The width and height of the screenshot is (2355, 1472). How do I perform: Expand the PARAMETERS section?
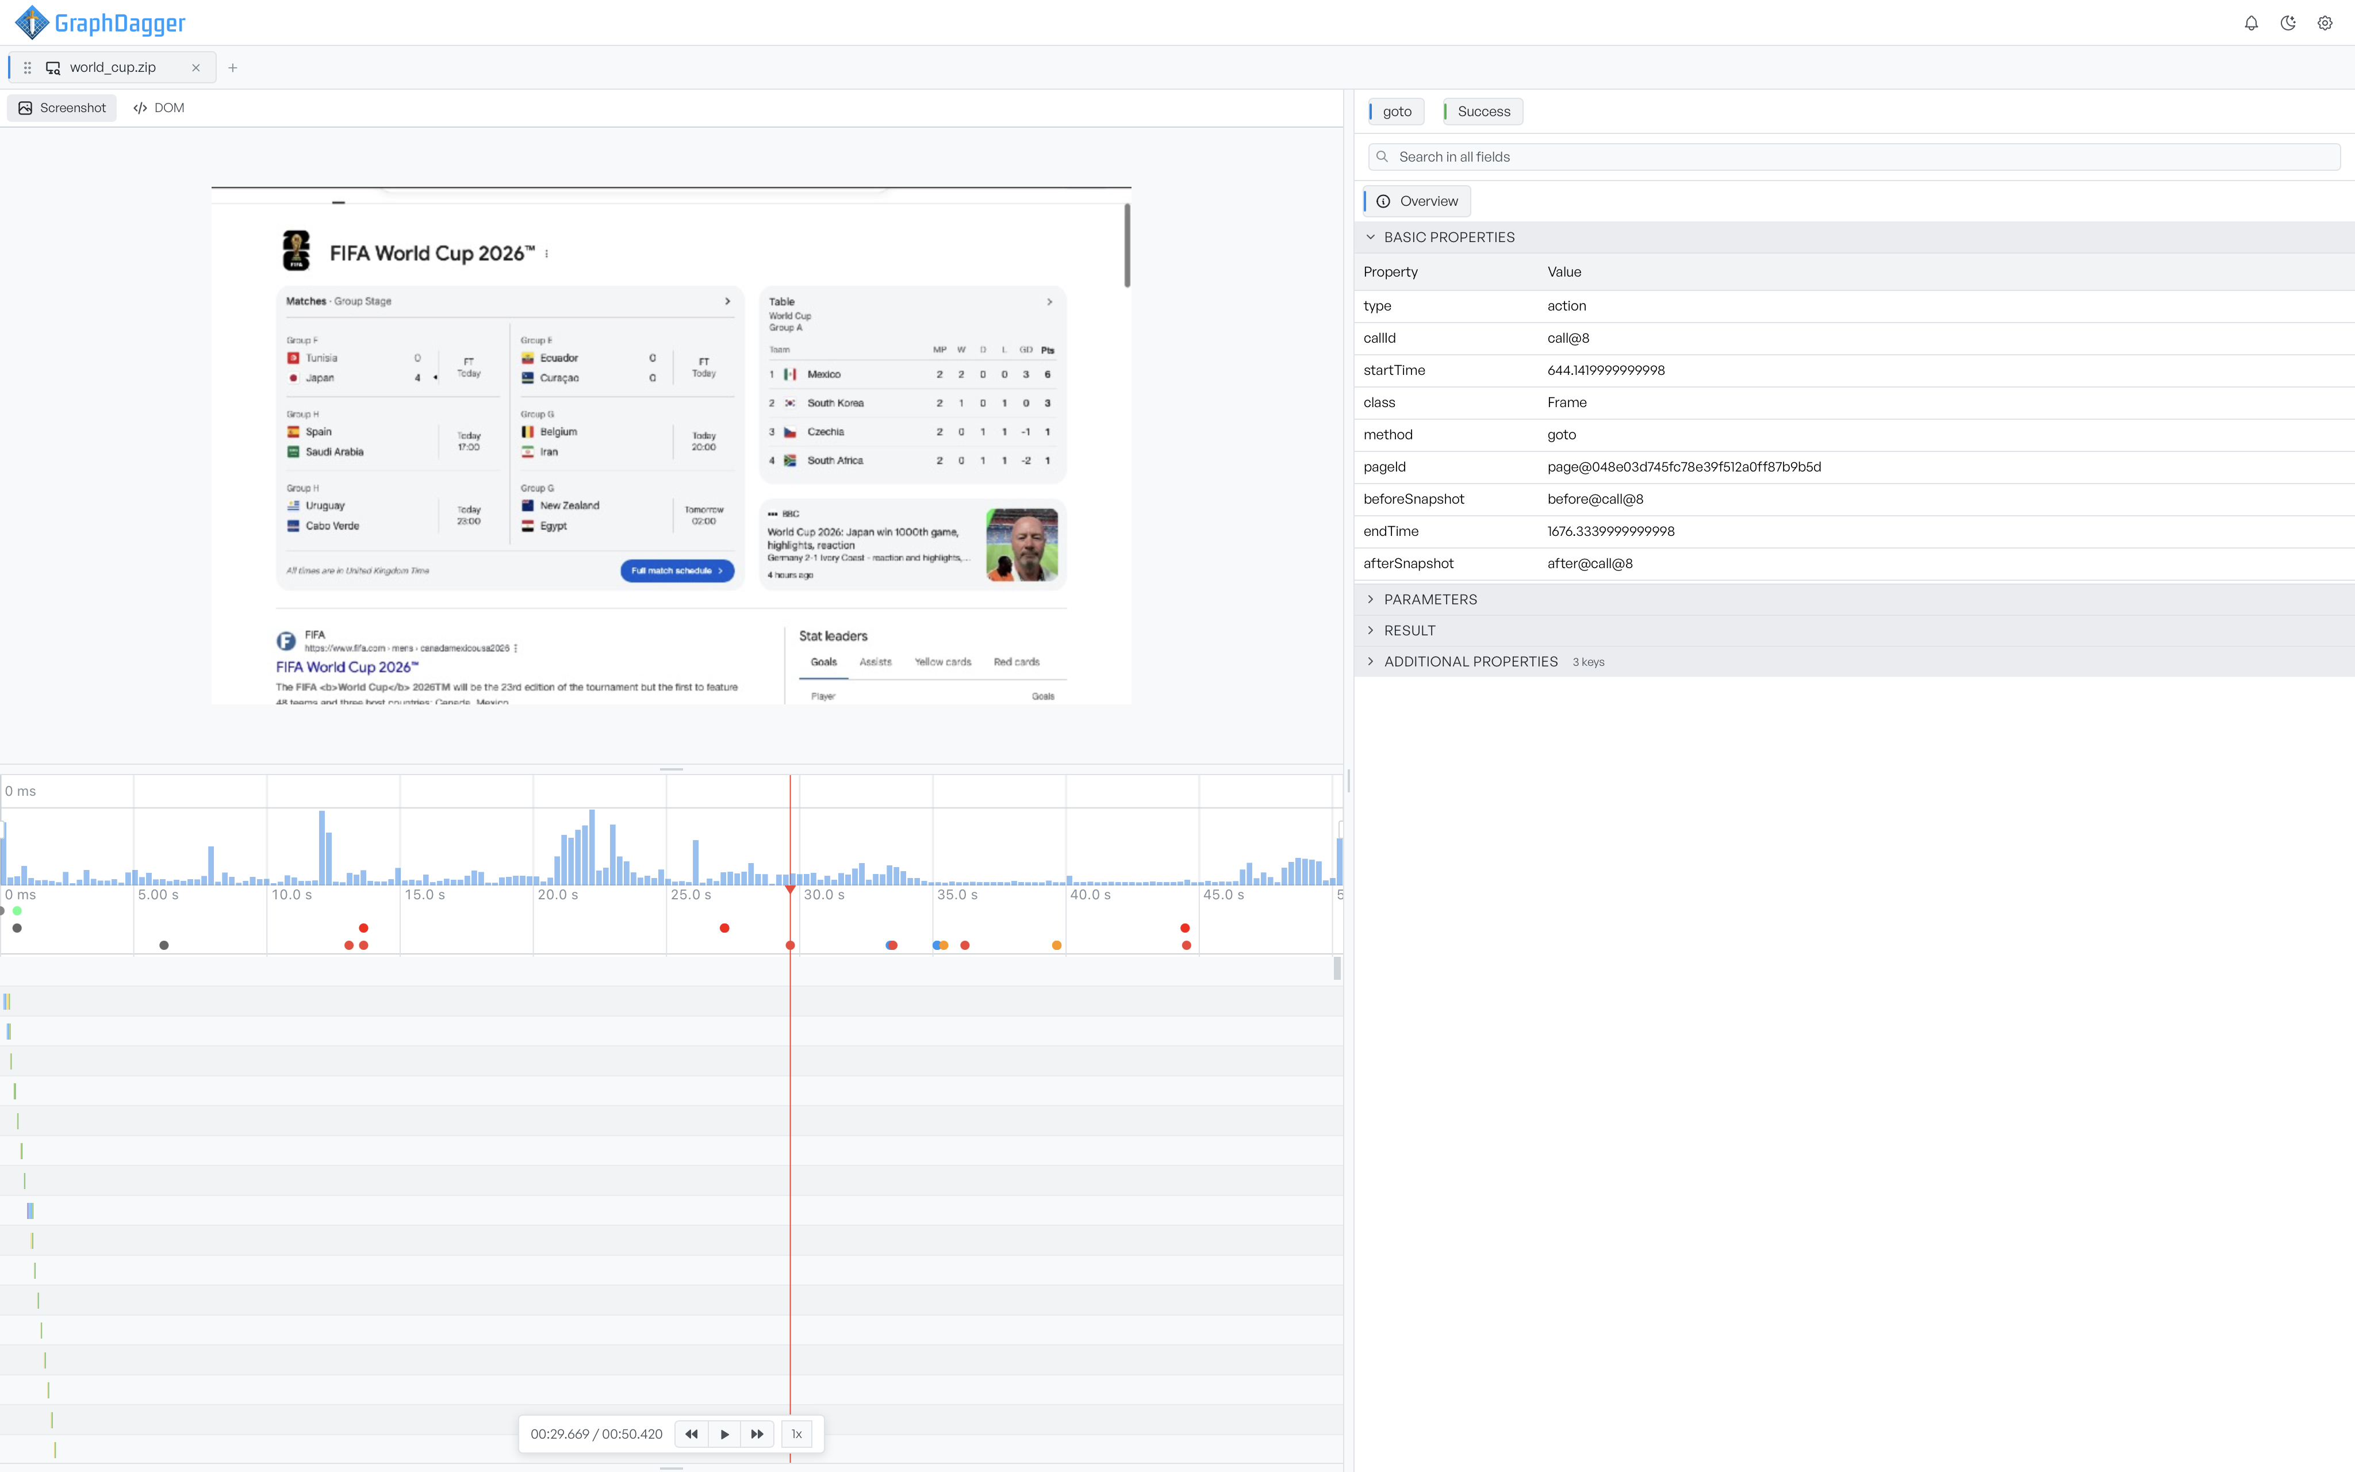pos(1854,600)
